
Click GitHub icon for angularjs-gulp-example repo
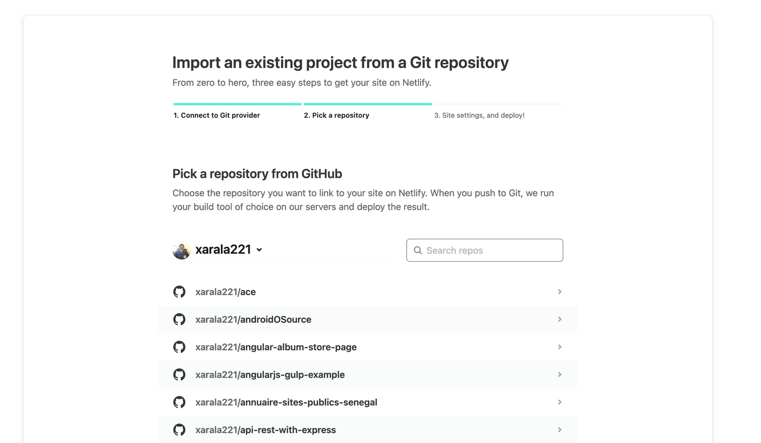(179, 374)
